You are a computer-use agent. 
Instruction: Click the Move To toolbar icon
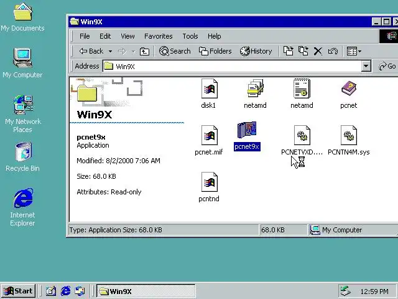(x=289, y=51)
